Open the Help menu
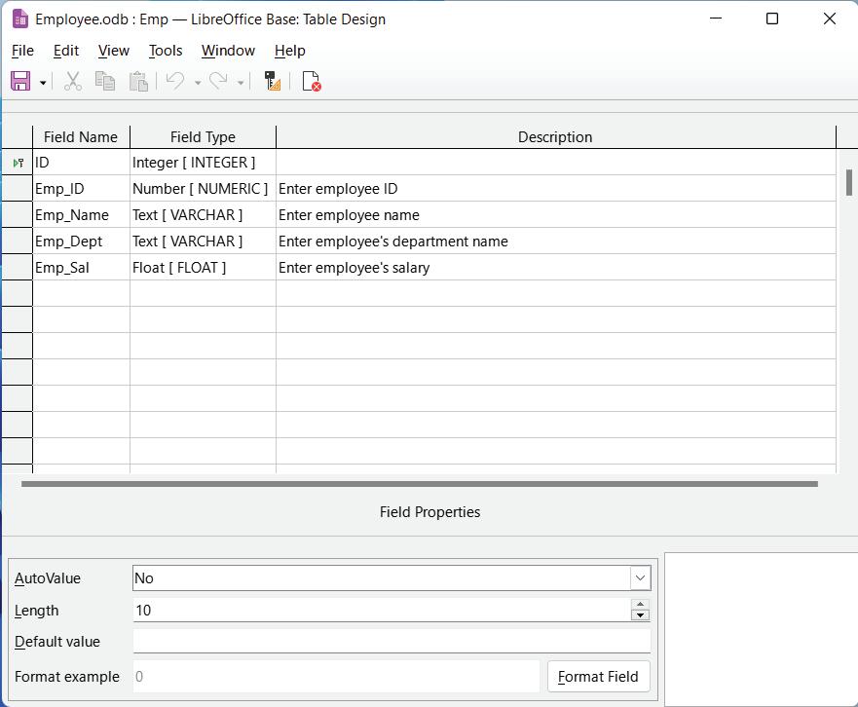858x707 pixels. 290,51
